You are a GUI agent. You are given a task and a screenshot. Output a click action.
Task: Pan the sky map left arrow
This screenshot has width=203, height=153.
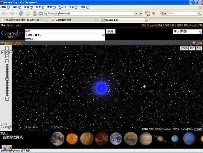coord(3,52)
